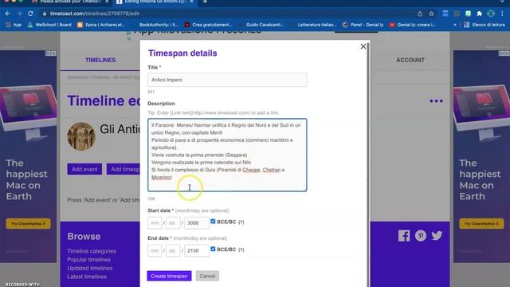The width and height of the screenshot is (510, 287).
Task: Expand the bookmarks overflow arrow
Action: tap(455, 25)
